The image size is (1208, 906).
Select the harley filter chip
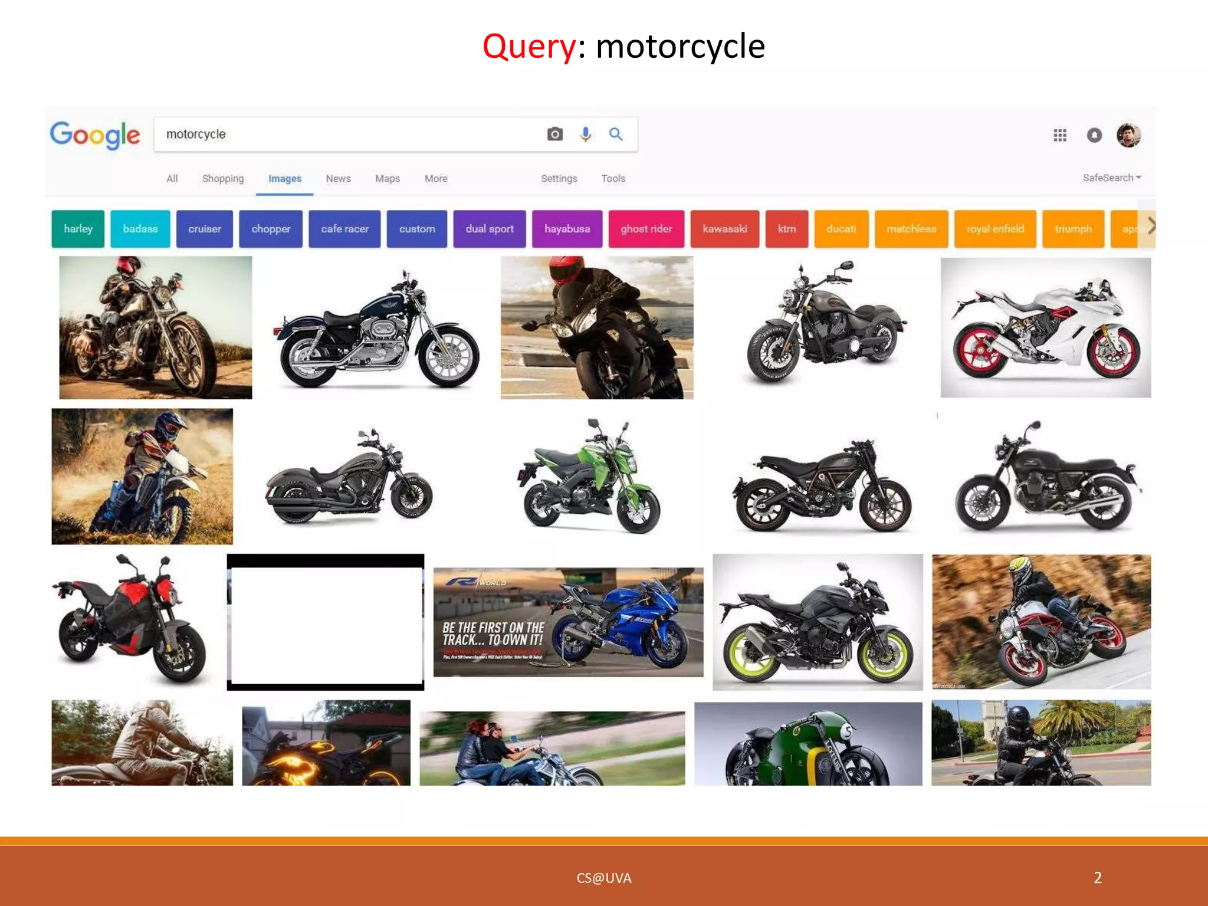[78, 229]
